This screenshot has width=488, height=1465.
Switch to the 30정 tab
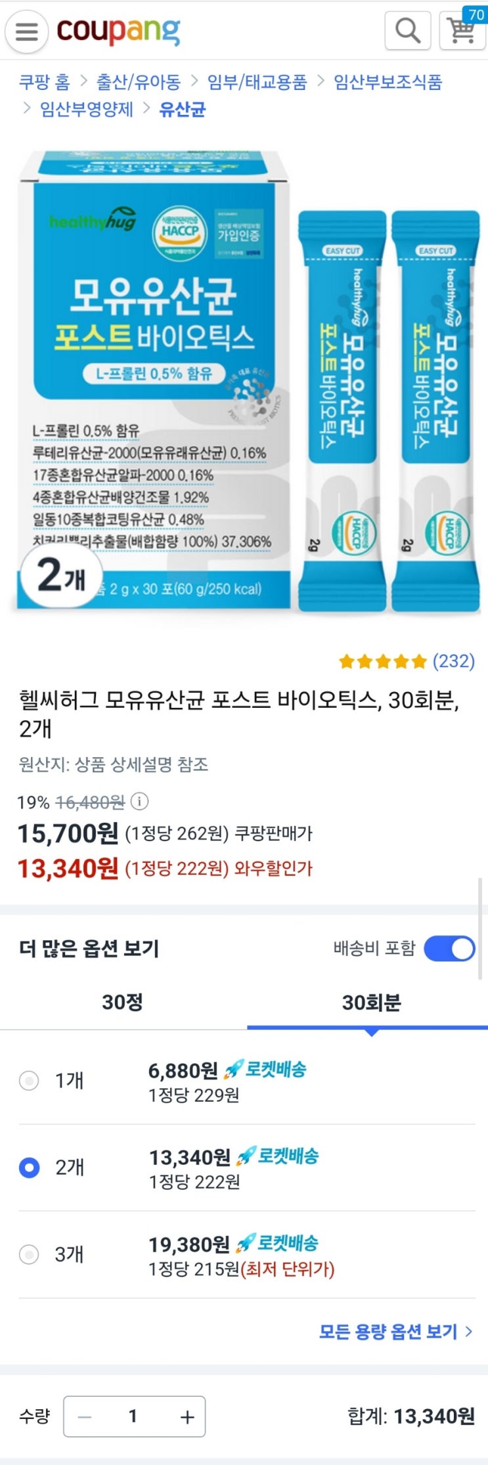[122, 1002]
